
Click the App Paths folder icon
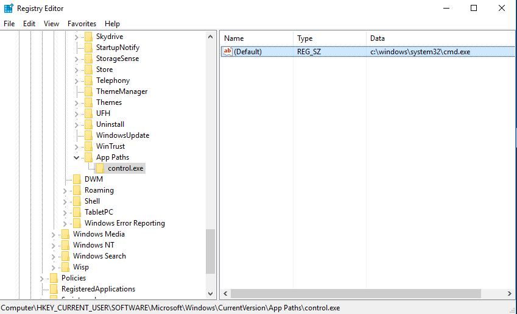click(x=88, y=157)
